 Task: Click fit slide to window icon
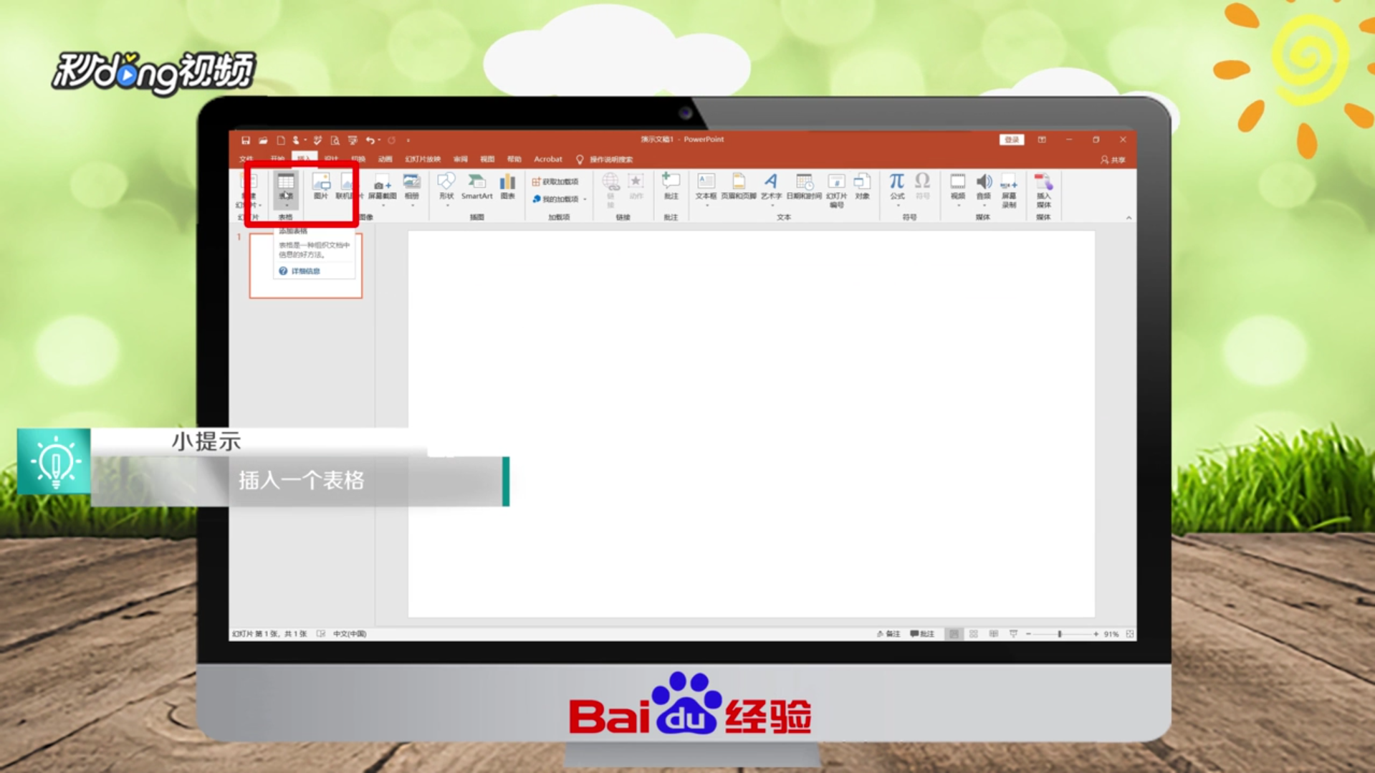1130,634
